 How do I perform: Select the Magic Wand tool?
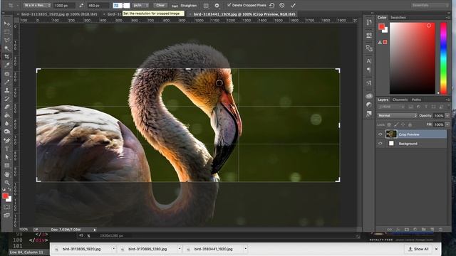pyautogui.click(x=7, y=48)
